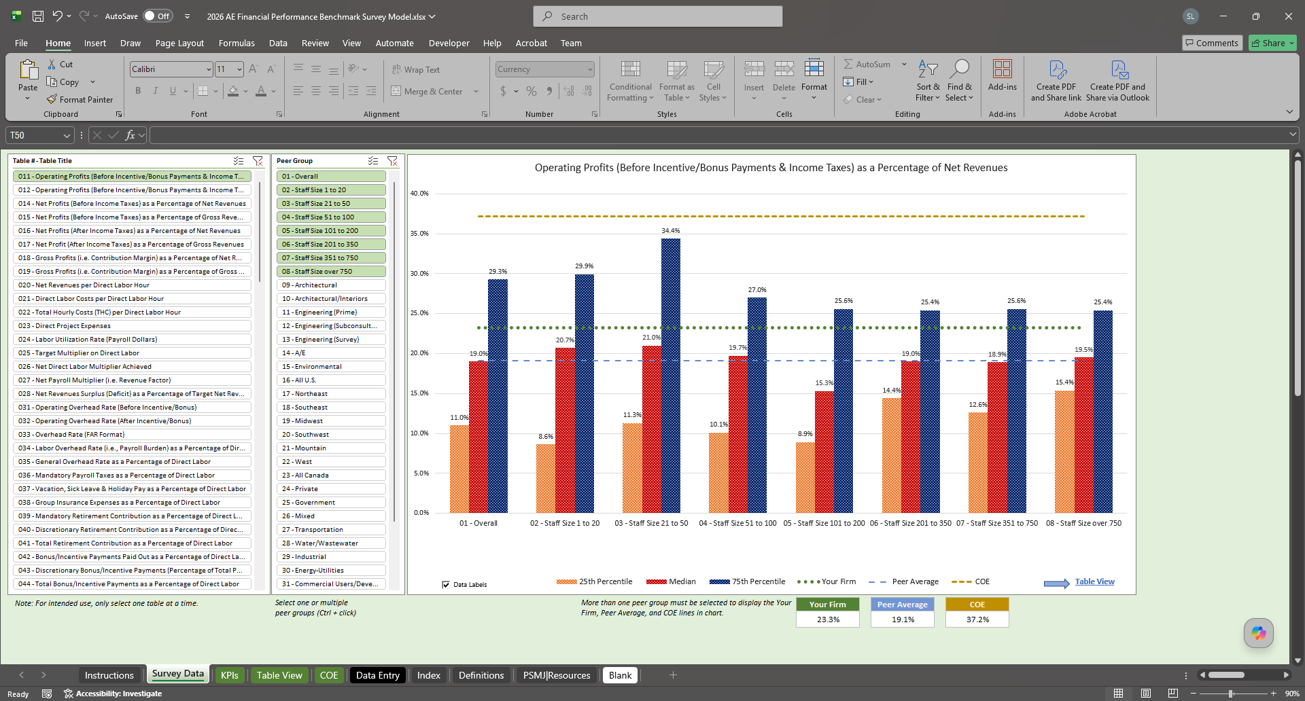The width and height of the screenshot is (1305, 701).
Task: Click the zoom slider in status bar
Action: 1231,694
